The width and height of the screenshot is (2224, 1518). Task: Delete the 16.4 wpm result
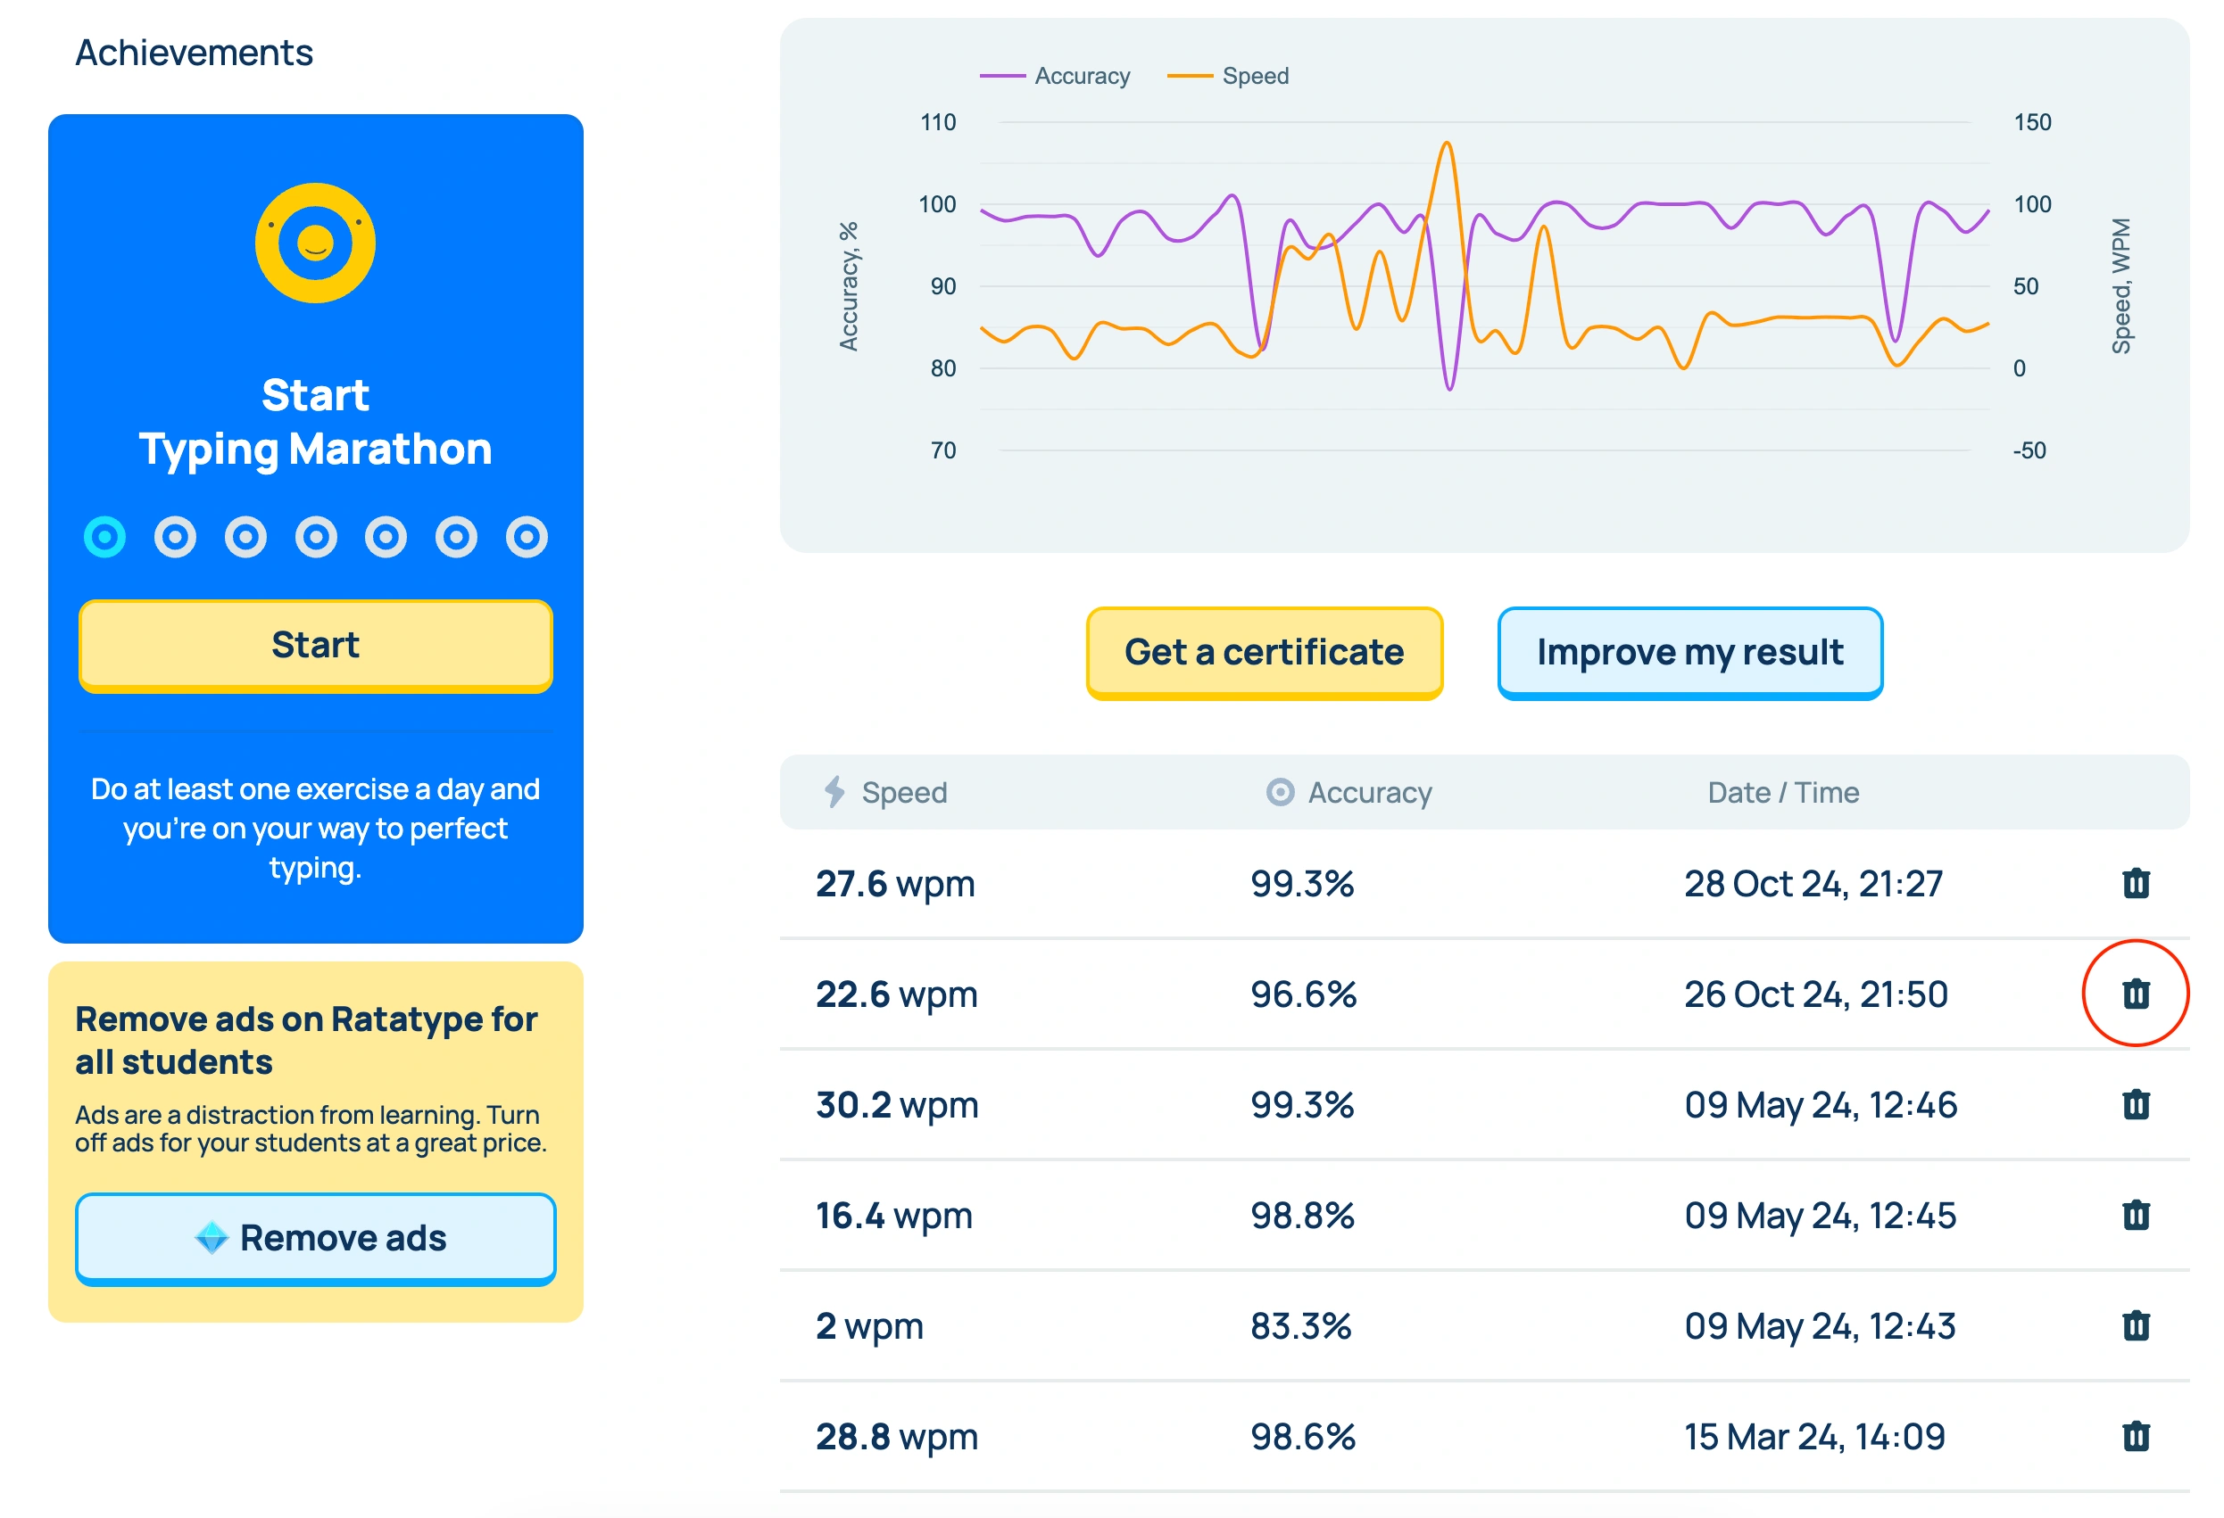[x=2135, y=1215]
